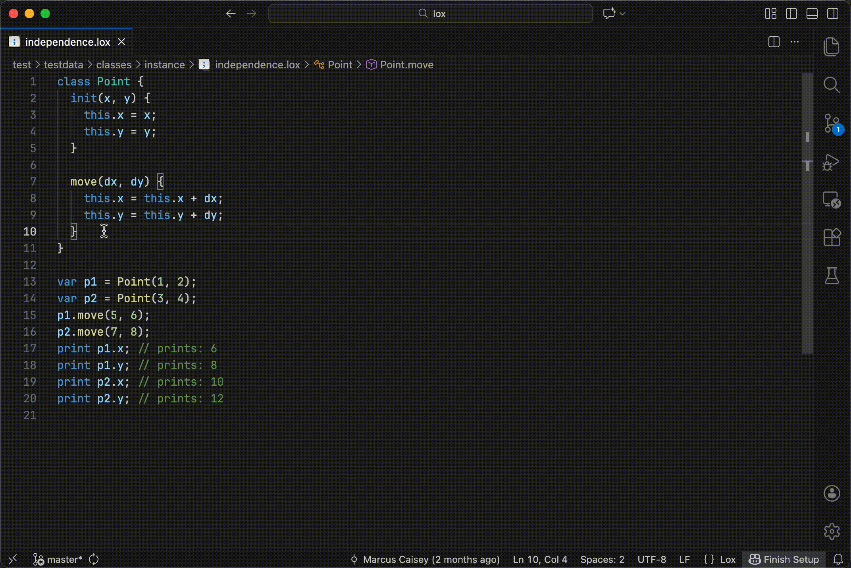
Task: Open the Explorer view icon
Action: click(832, 47)
